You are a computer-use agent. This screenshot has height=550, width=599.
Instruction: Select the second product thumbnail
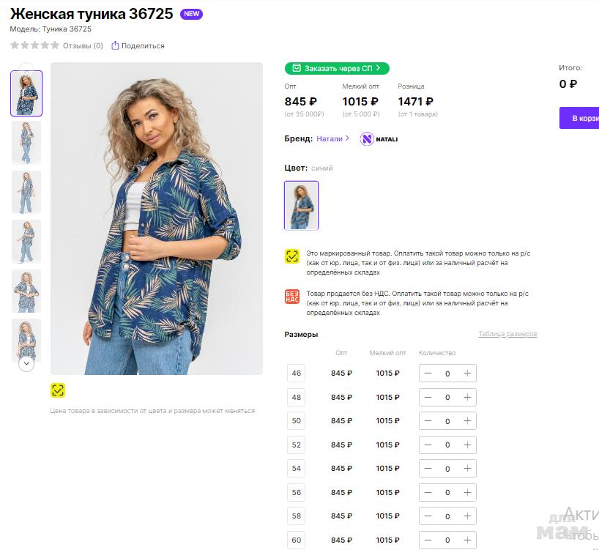coord(26,142)
